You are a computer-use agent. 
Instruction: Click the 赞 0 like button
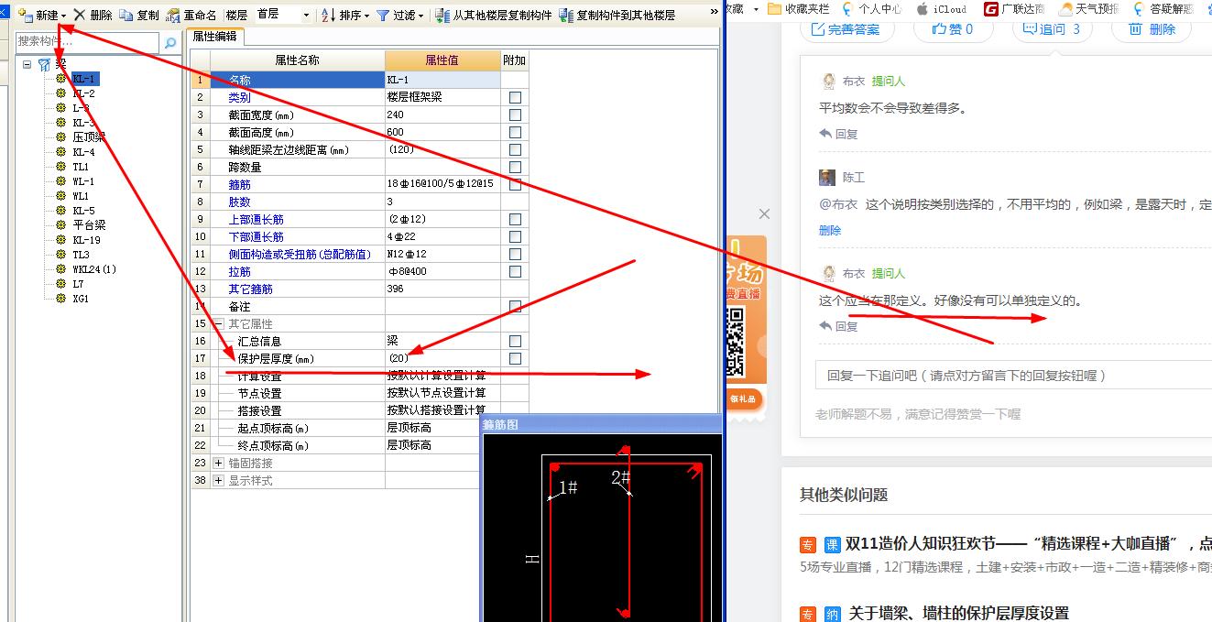point(953,28)
